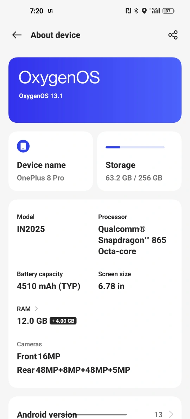190x419 pixels.
Task: Tap the storage usage progress bar
Action: point(135,147)
